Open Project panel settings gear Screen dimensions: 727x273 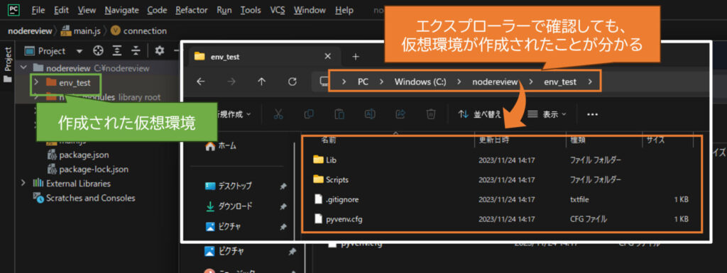[x=160, y=51]
